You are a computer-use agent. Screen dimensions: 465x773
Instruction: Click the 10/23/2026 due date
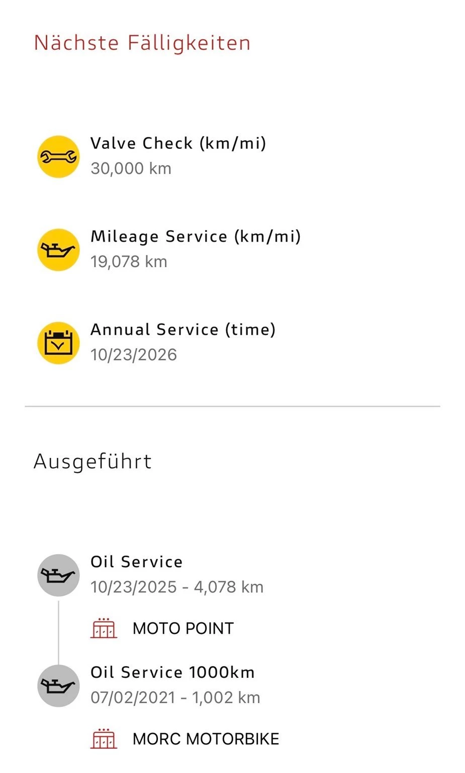pyautogui.click(x=134, y=355)
